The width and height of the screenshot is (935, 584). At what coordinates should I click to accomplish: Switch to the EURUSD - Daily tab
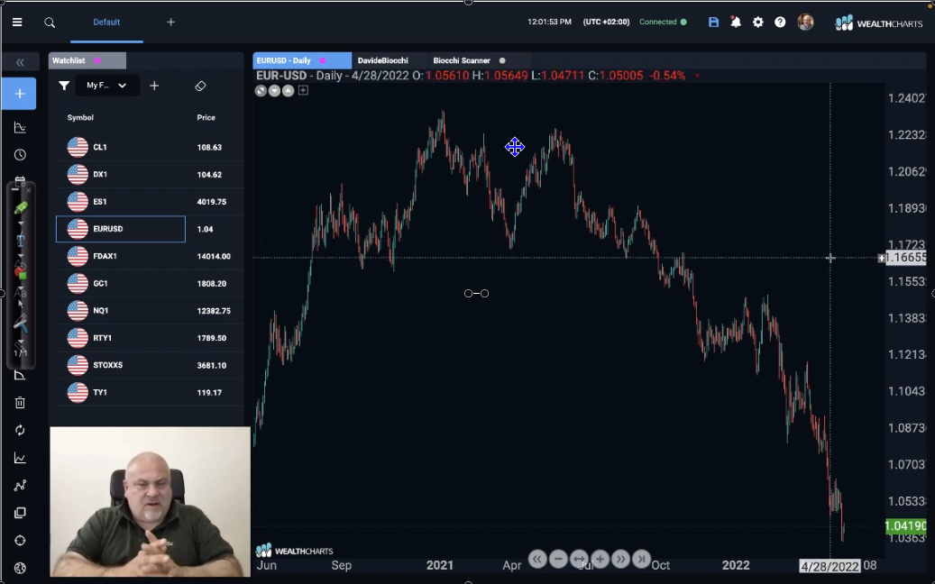[302, 60]
